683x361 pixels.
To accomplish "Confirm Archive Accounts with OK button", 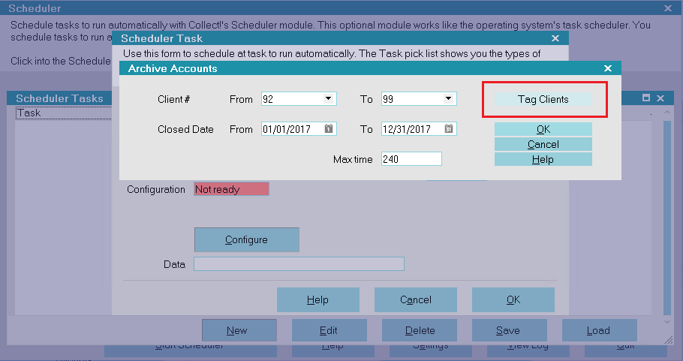I will click(x=543, y=129).
